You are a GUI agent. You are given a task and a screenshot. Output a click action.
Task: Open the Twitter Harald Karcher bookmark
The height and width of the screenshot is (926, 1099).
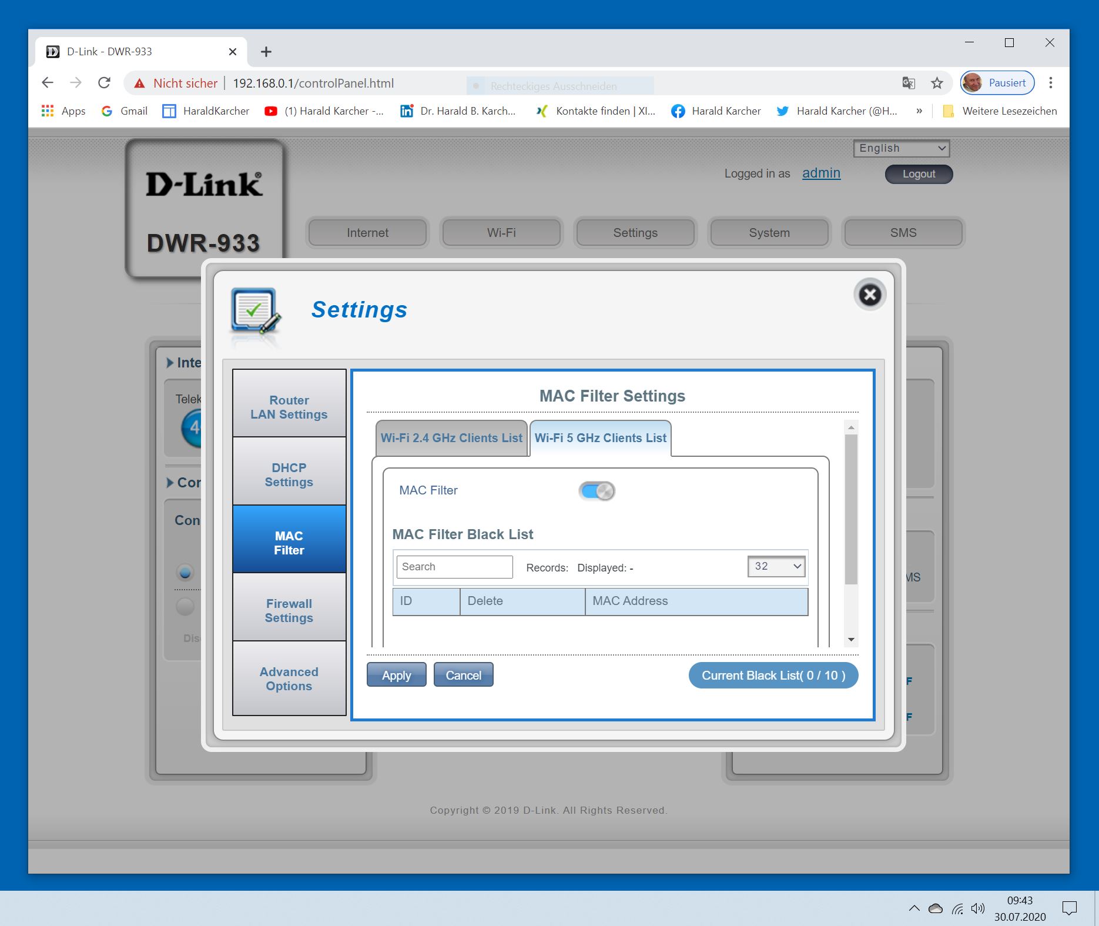pyautogui.click(x=837, y=111)
